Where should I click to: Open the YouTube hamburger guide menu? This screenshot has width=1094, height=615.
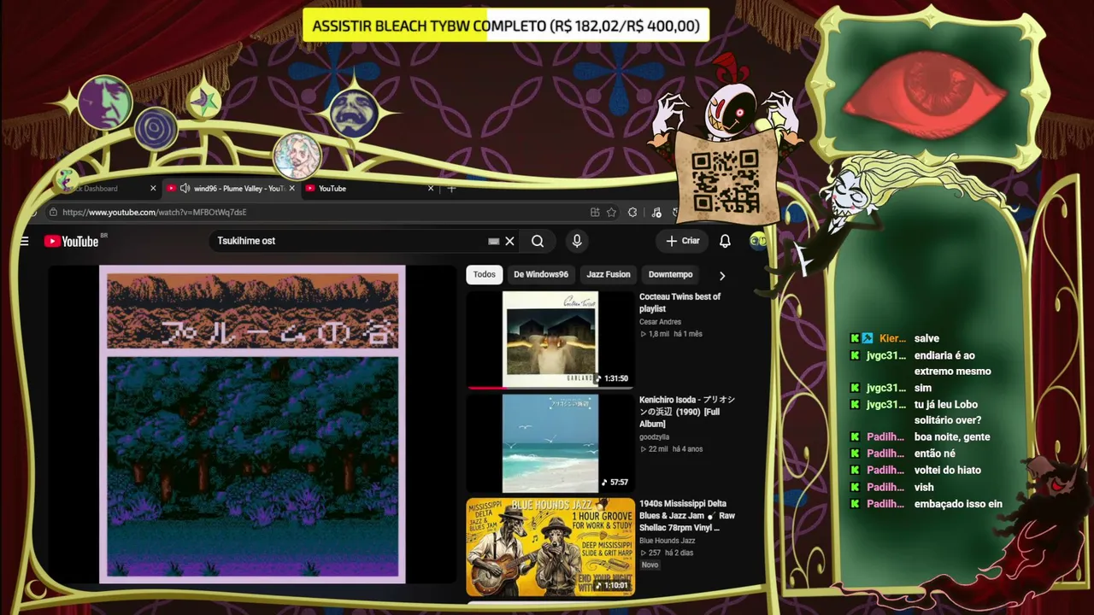(x=24, y=241)
